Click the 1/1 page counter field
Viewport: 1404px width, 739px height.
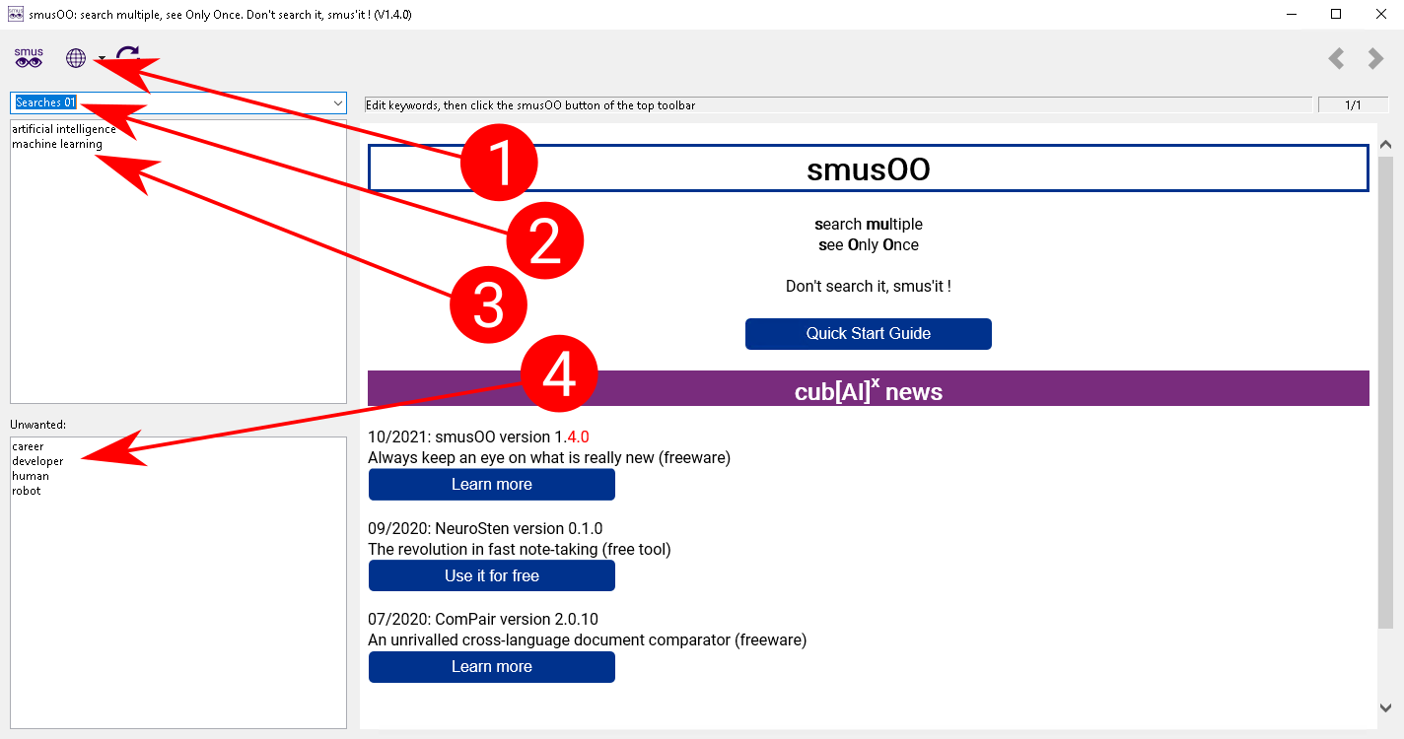(1353, 104)
